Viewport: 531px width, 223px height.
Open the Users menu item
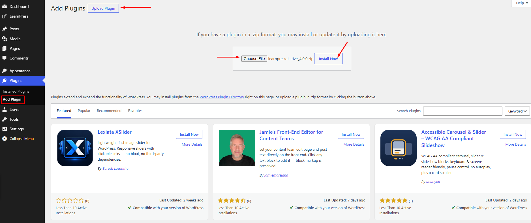pyautogui.click(x=22, y=110)
